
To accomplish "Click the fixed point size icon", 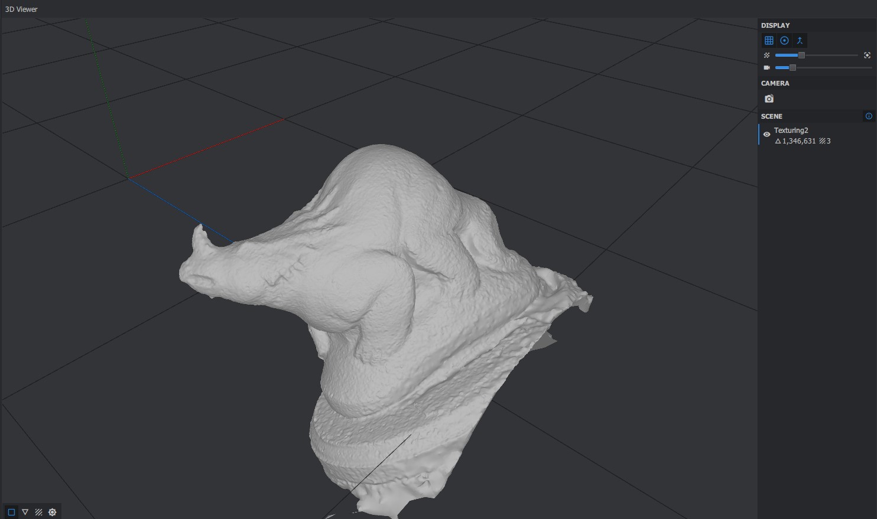I will pyautogui.click(x=867, y=56).
